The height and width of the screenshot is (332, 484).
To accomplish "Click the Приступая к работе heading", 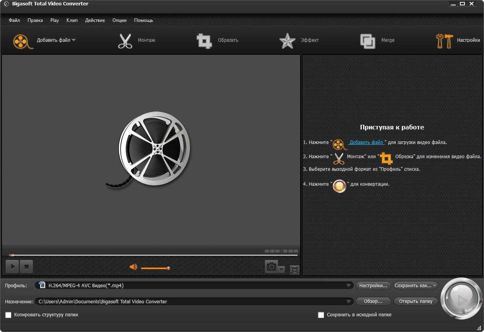I will (392, 127).
